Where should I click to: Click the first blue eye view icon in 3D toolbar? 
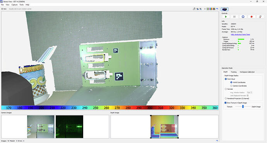tap(197, 9)
